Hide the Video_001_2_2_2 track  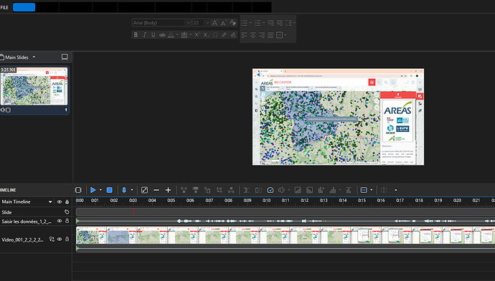[60, 239]
